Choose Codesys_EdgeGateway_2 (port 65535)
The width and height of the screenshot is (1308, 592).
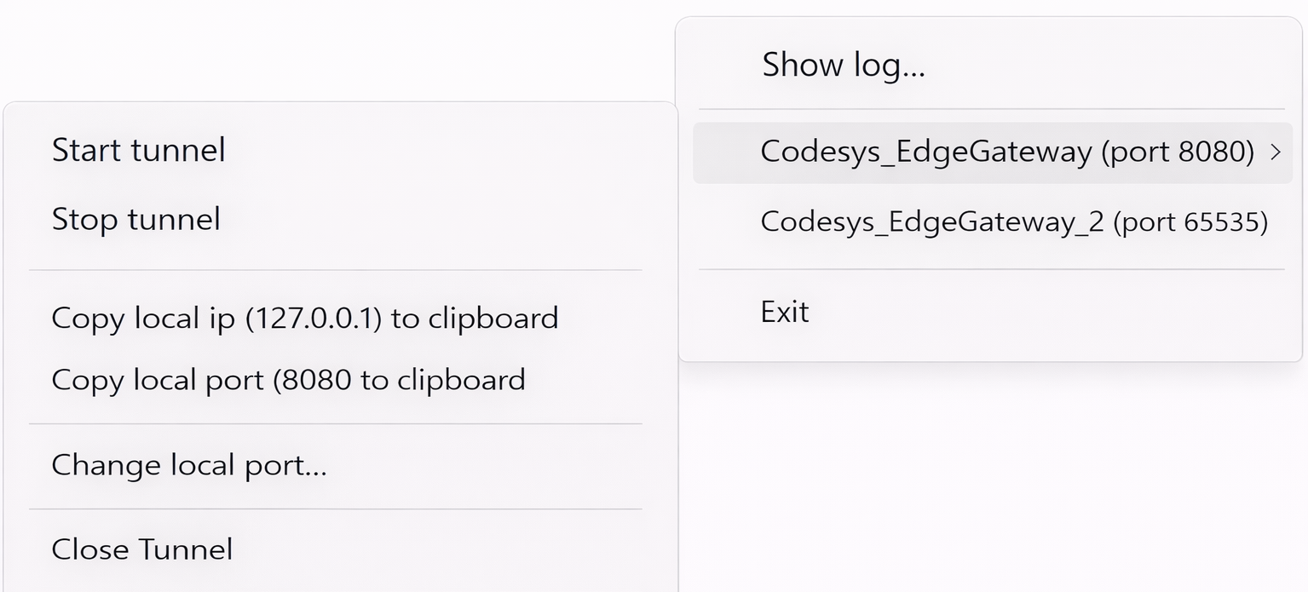coord(1013,222)
